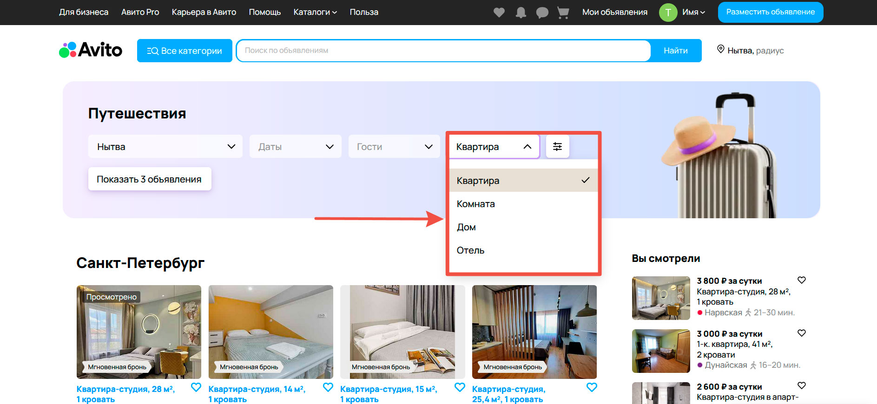Open first listing photo marked Просмотрено
This screenshot has height=404, width=877.
click(139, 332)
